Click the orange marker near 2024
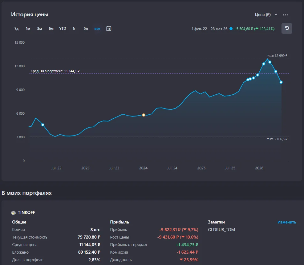Image resolution: width=304 pixels, height=265 pixels. [144, 115]
